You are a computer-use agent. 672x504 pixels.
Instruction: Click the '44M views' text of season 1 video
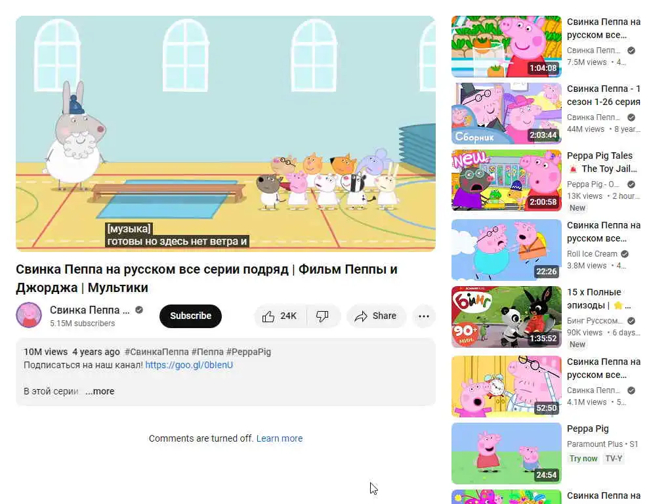pyautogui.click(x=585, y=129)
